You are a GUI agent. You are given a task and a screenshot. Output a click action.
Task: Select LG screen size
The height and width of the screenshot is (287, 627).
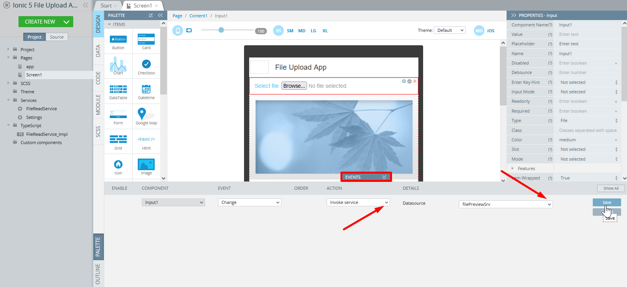click(x=313, y=31)
